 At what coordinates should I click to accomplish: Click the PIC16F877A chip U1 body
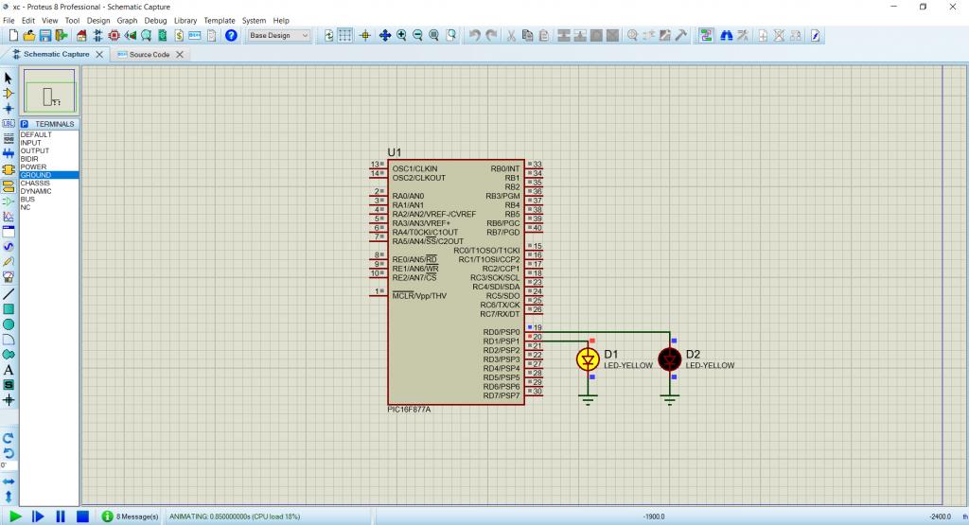coord(456,282)
